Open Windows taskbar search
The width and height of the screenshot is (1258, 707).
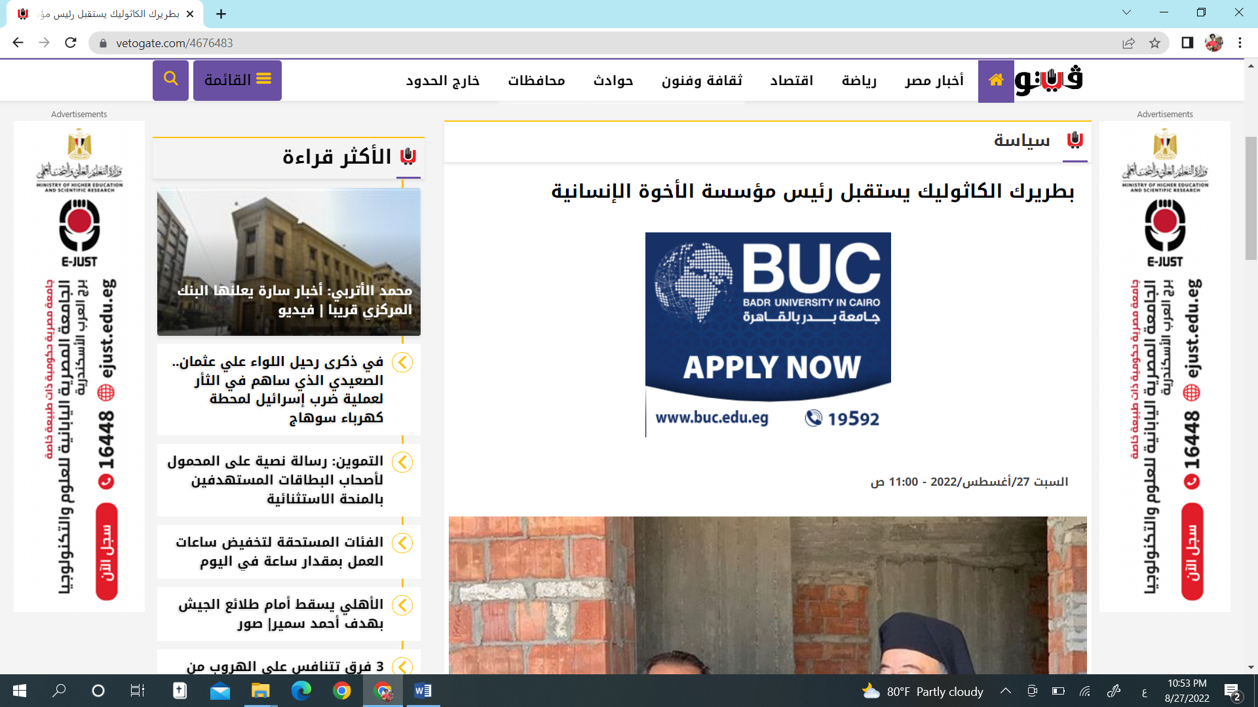tap(59, 691)
